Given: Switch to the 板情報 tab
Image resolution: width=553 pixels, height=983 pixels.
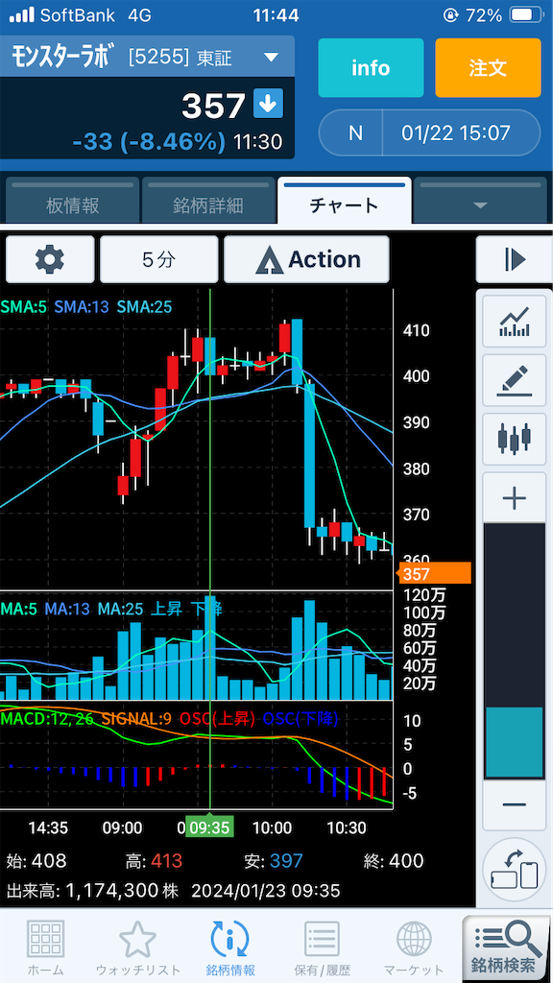Looking at the screenshot, I should point(73,202).
